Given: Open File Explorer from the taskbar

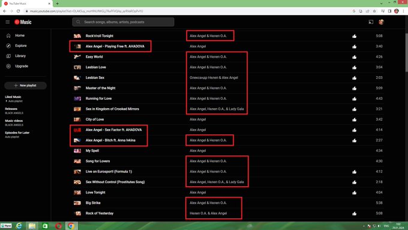Looking at the screenshot, I should click(32, 226).
